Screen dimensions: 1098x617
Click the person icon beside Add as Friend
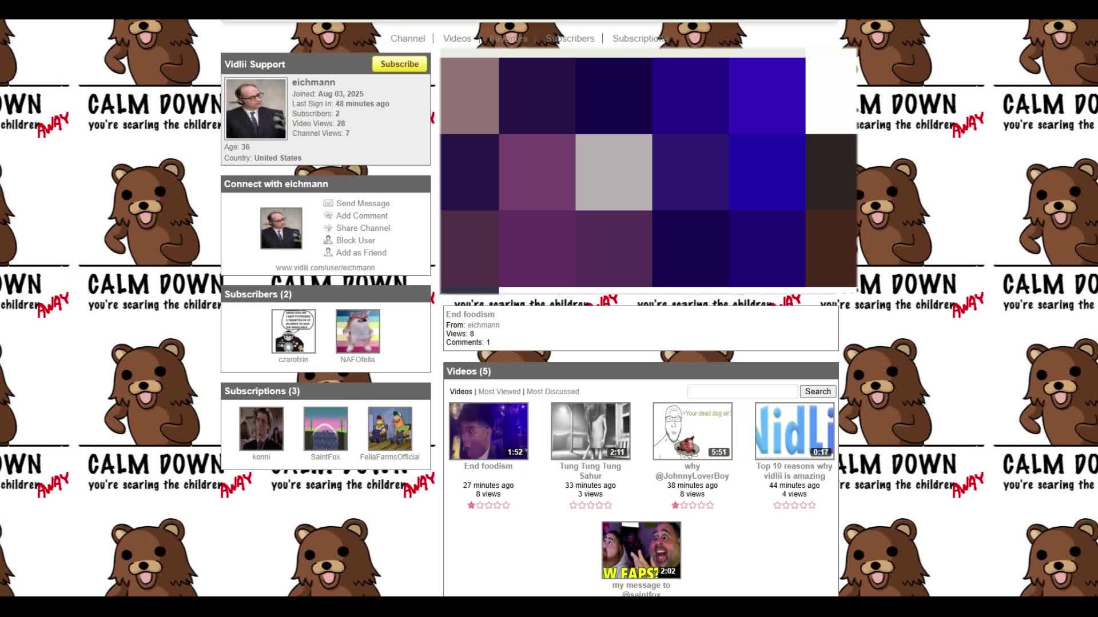(x=328, y=252)
